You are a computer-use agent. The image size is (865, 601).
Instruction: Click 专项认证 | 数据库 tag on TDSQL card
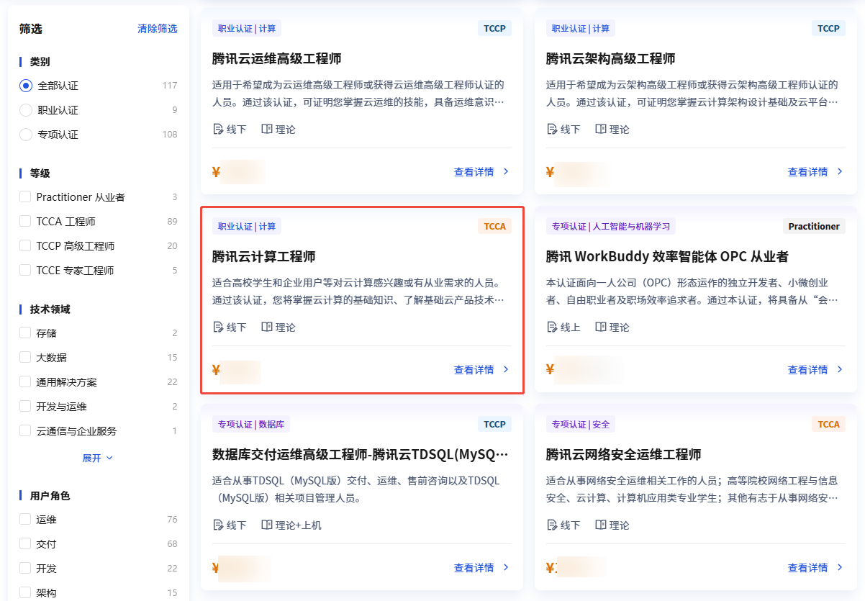251,425
